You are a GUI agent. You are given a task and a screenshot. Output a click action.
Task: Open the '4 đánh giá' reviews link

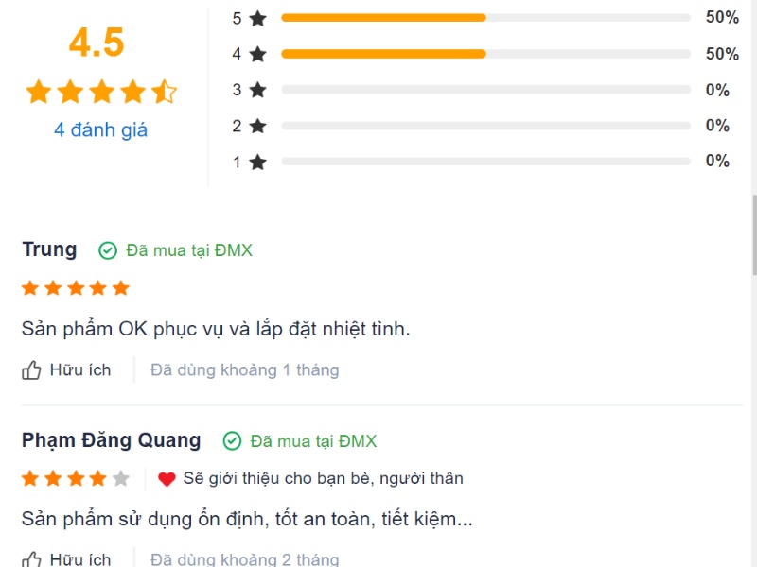coord(100,129)
